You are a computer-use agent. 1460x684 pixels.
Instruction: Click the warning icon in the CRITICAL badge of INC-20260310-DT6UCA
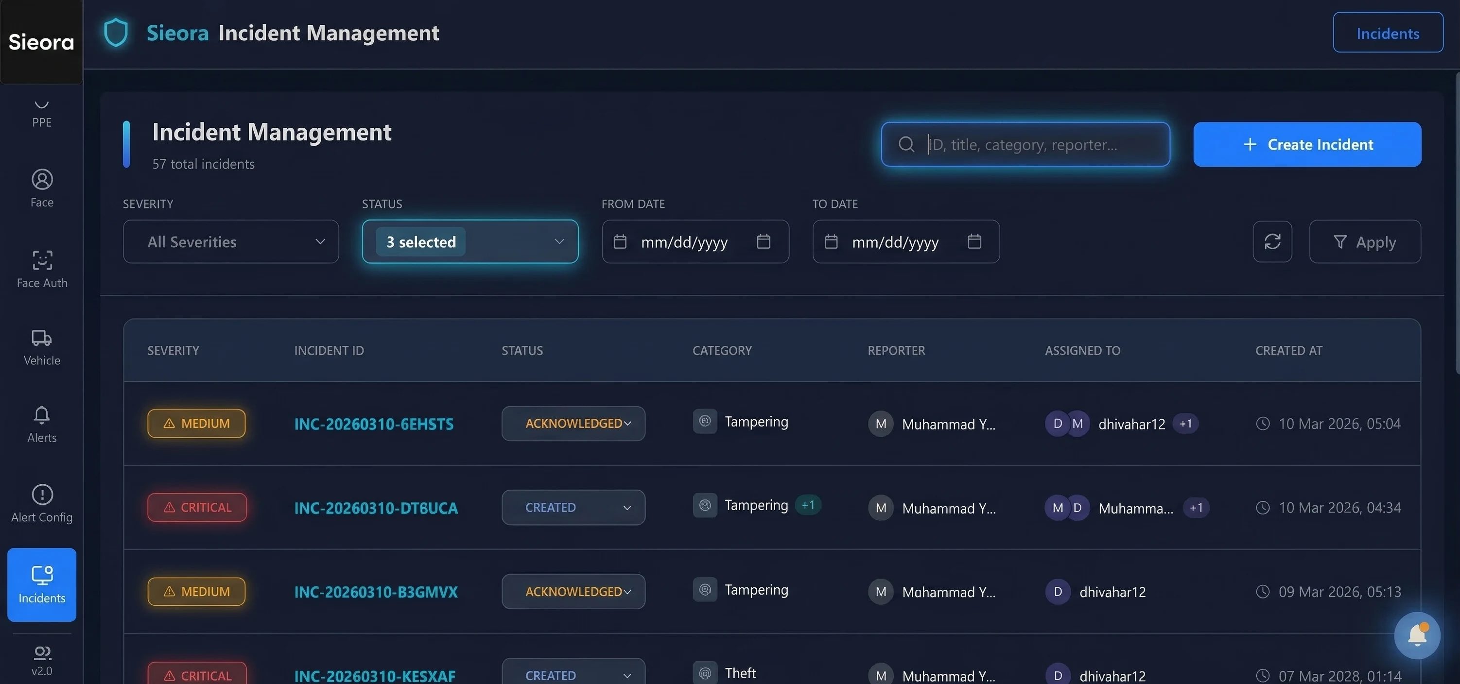[169, 507]
